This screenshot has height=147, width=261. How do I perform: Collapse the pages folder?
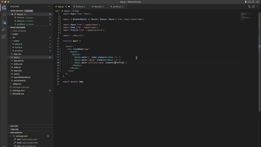tap(16, 41)
